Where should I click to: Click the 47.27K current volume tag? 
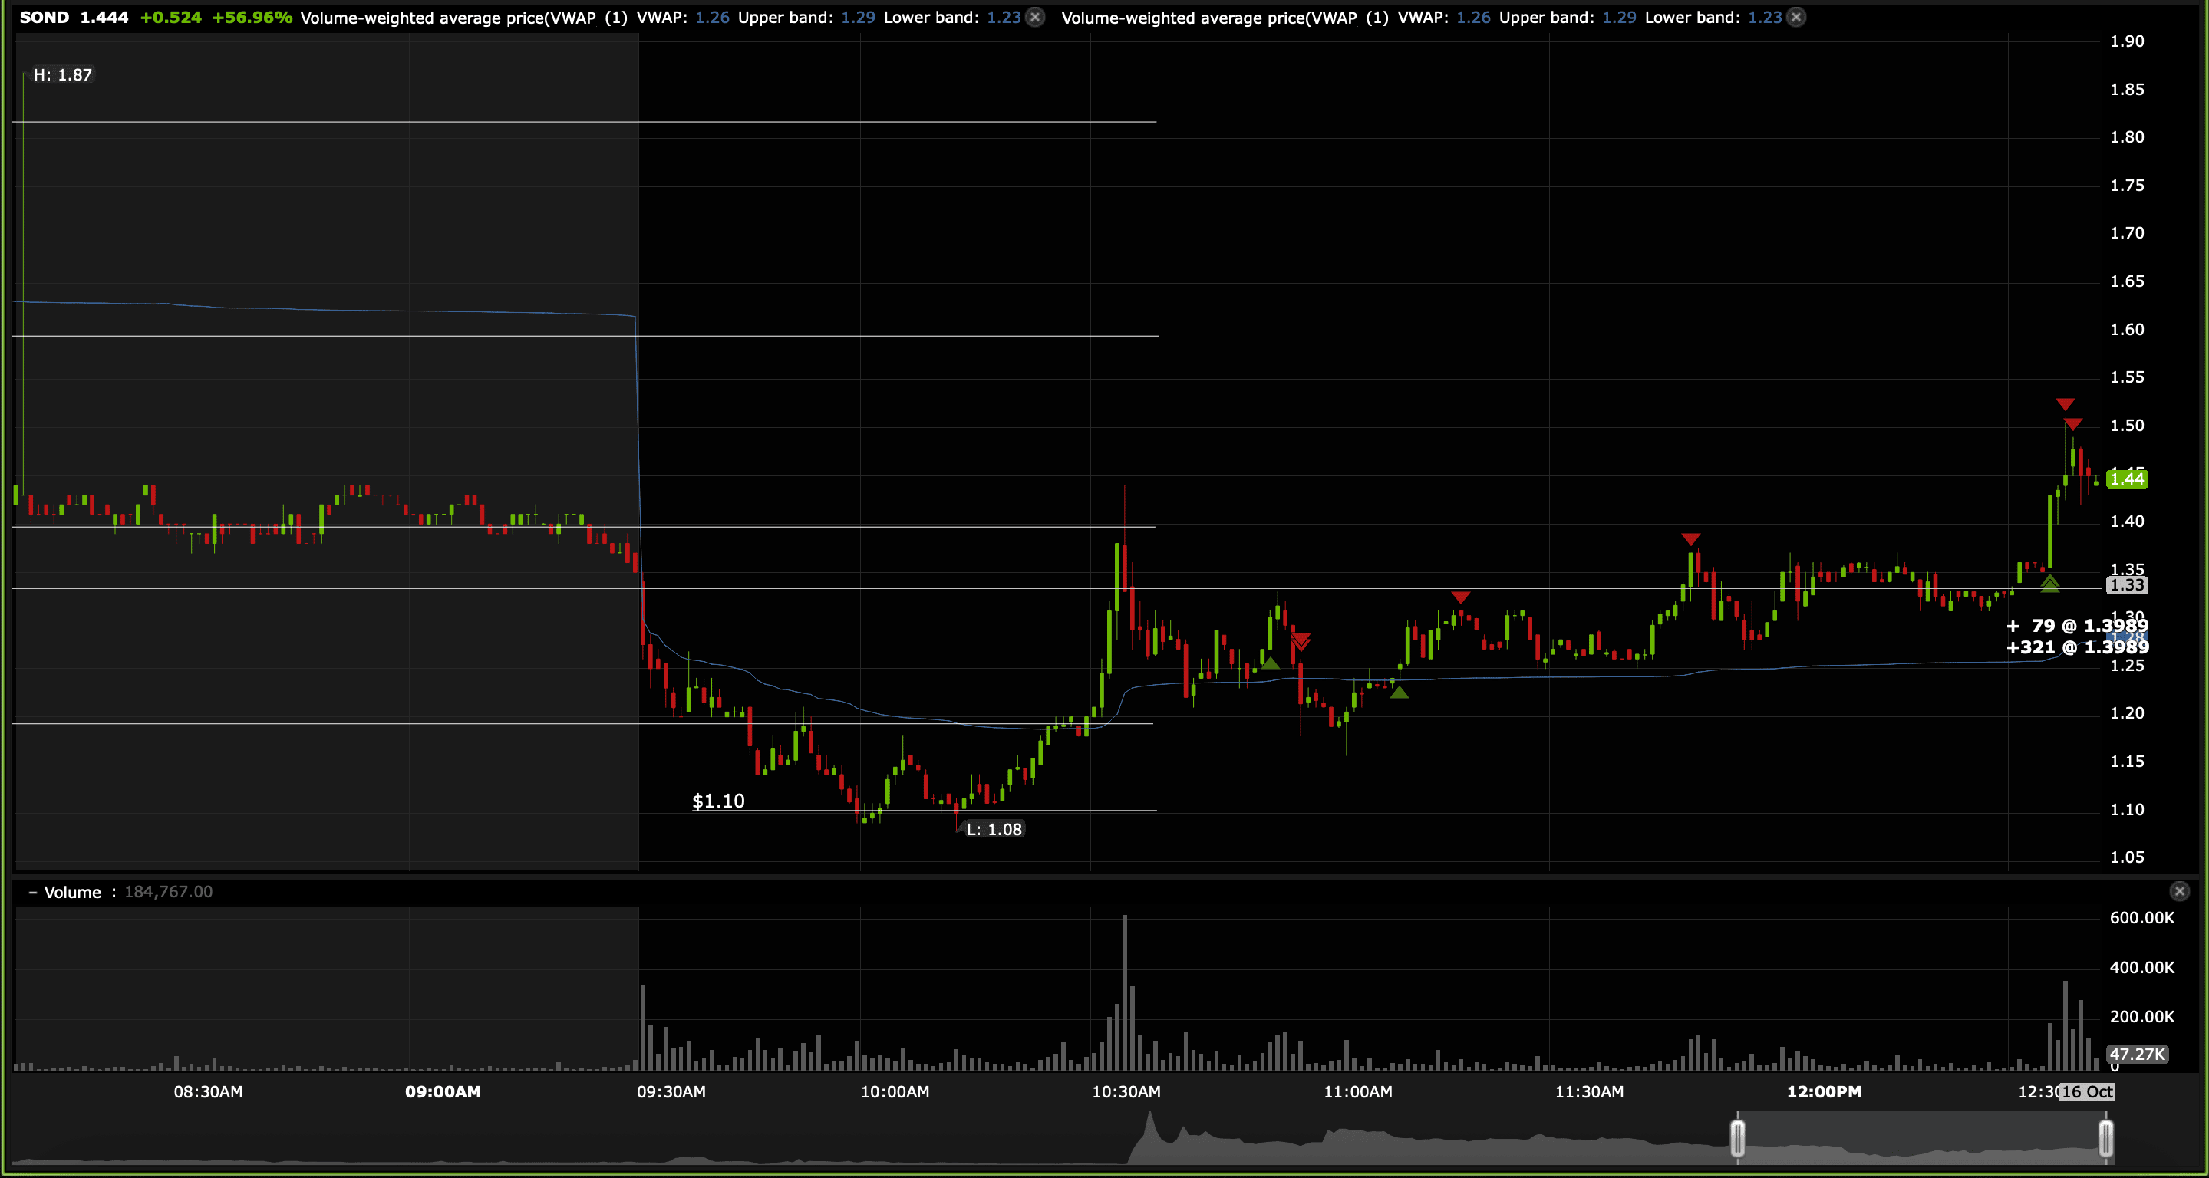click(x=2137, y=1055)
